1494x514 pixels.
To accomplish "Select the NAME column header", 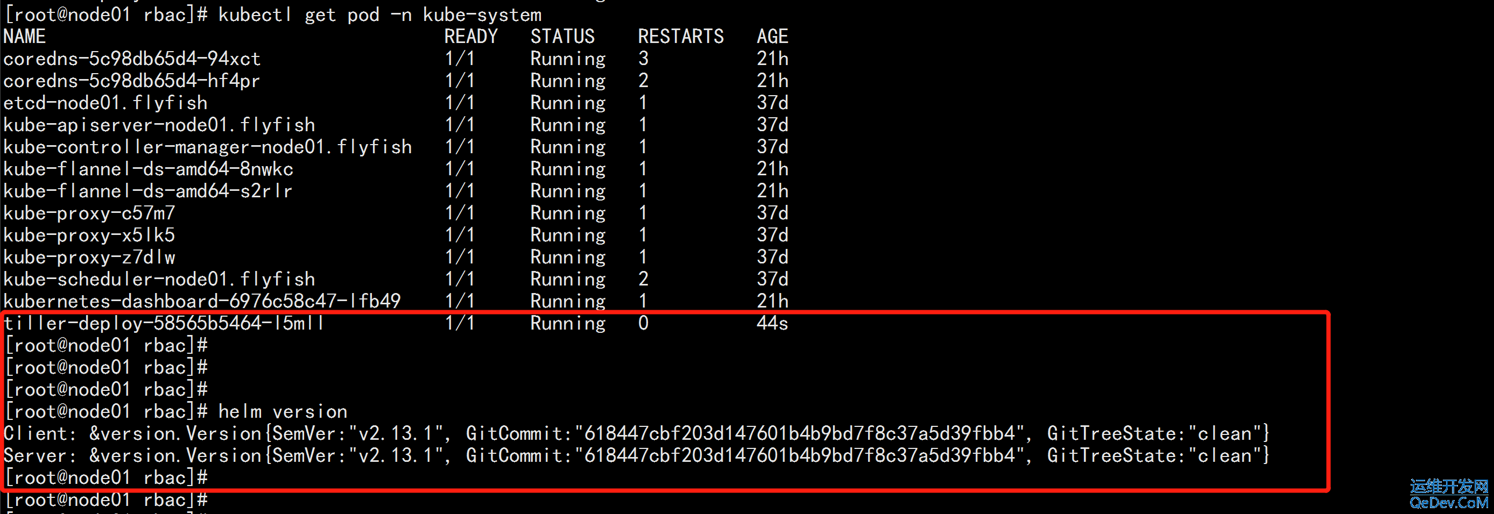I will pos(24,37).
